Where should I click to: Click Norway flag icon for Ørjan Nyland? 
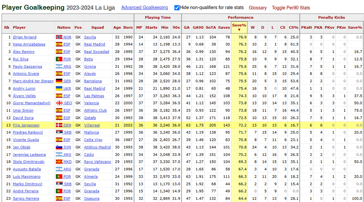[x=59, y=37]
